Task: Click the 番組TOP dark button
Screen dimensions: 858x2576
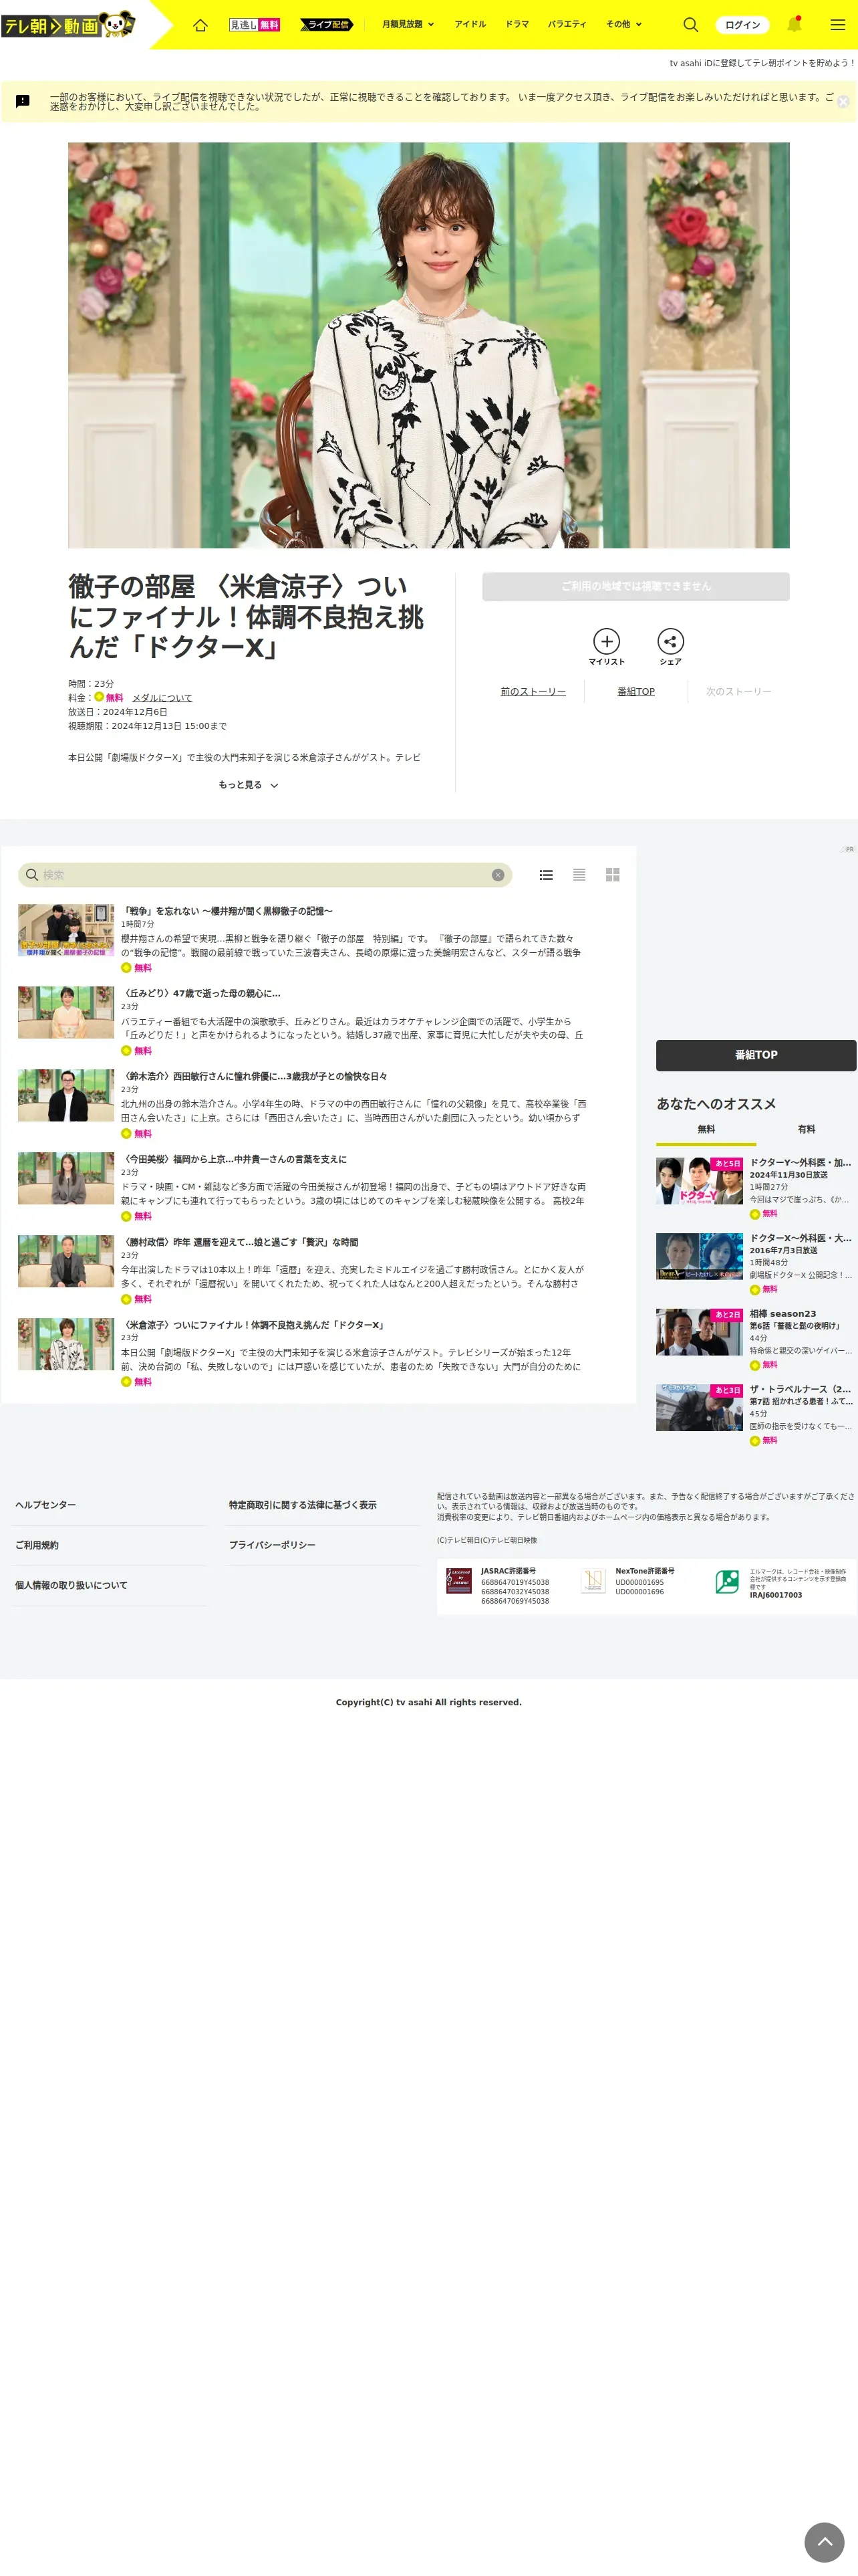Action: click(x=756, y=1055)
